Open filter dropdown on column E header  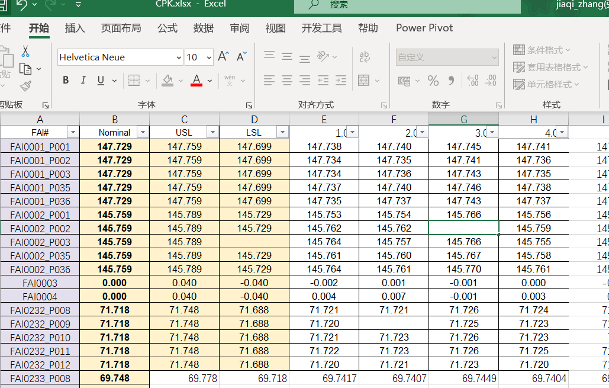click(x=352, y=133)
